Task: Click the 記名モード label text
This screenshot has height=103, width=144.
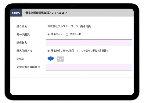Action: 75,35
